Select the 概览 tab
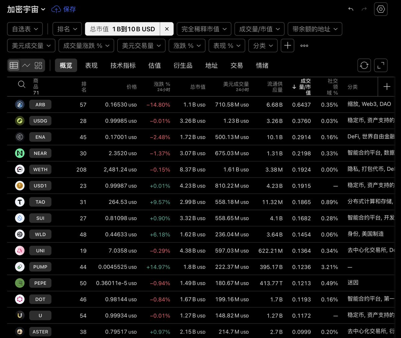Screen dimensions: 401x338 click(x=66, y=66)
